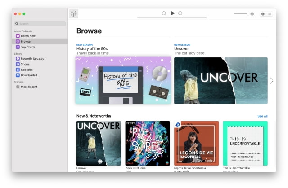Open Recently Updated library
Screen dimensions: 288x188
point(40,59)
